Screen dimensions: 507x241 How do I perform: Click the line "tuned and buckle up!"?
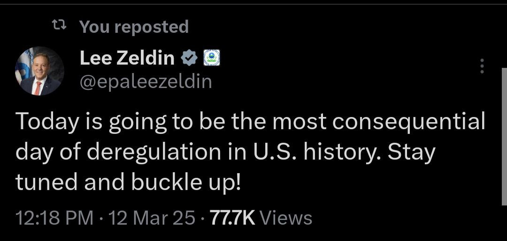[128, 183]
